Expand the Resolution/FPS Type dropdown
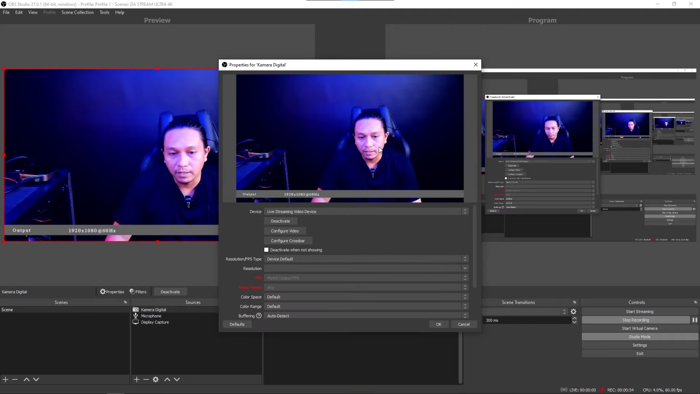This screenshot has width=700, height=394. click(x=366, y=259)
